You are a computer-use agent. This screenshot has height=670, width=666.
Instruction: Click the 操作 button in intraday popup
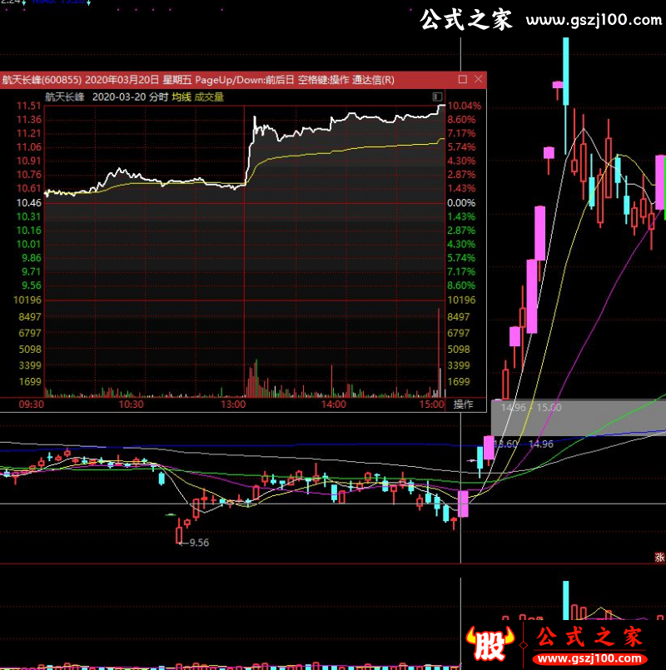tap(464, 404)
